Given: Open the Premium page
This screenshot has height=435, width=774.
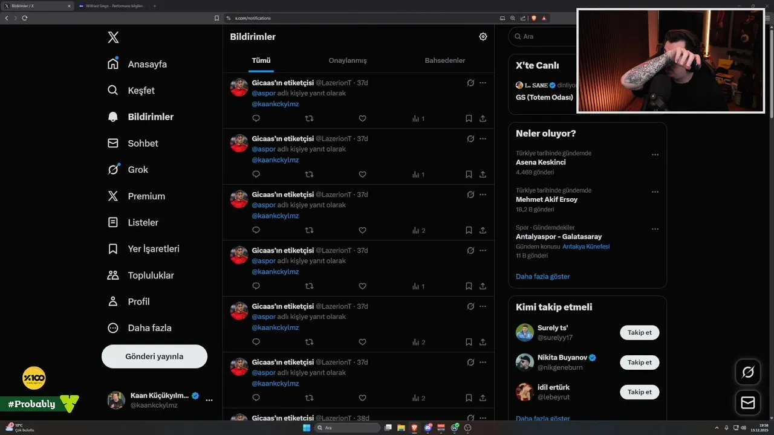Looking at the screenshot, I should coord(137,196).
